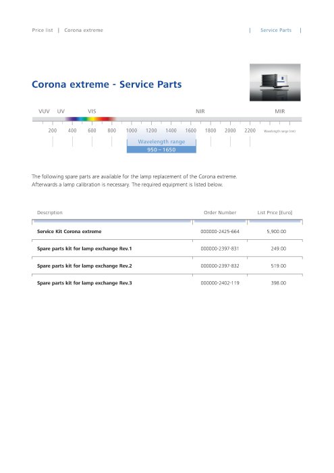Click the 'Description' column header
The image size is (334, 473).
[50, 213]
